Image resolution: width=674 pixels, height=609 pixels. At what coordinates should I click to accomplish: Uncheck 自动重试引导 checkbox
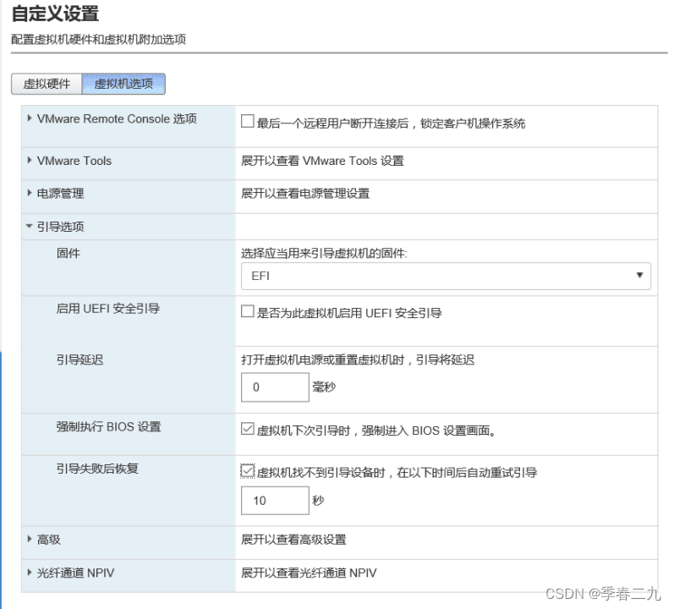tap(247, 471)
